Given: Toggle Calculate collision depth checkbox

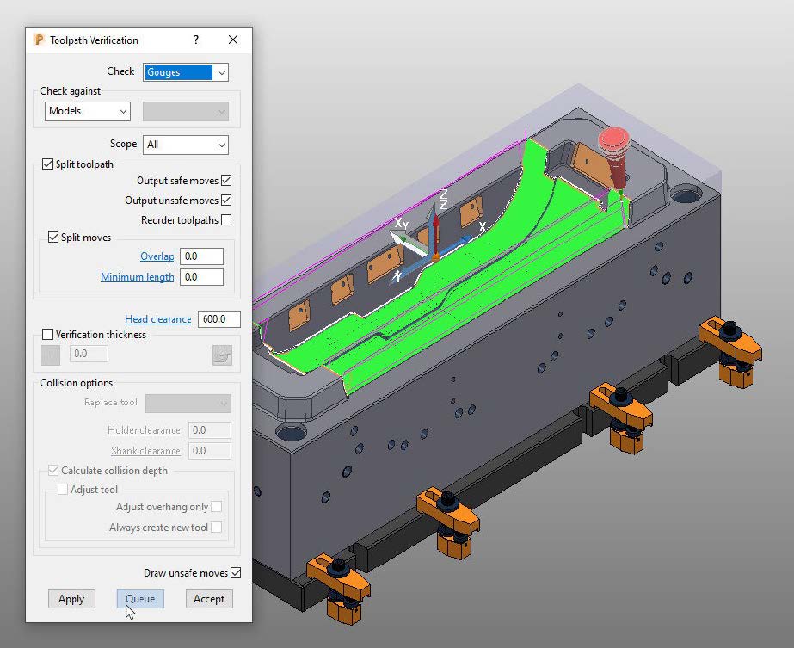Looking at the screenshot, I should [53, 470].
